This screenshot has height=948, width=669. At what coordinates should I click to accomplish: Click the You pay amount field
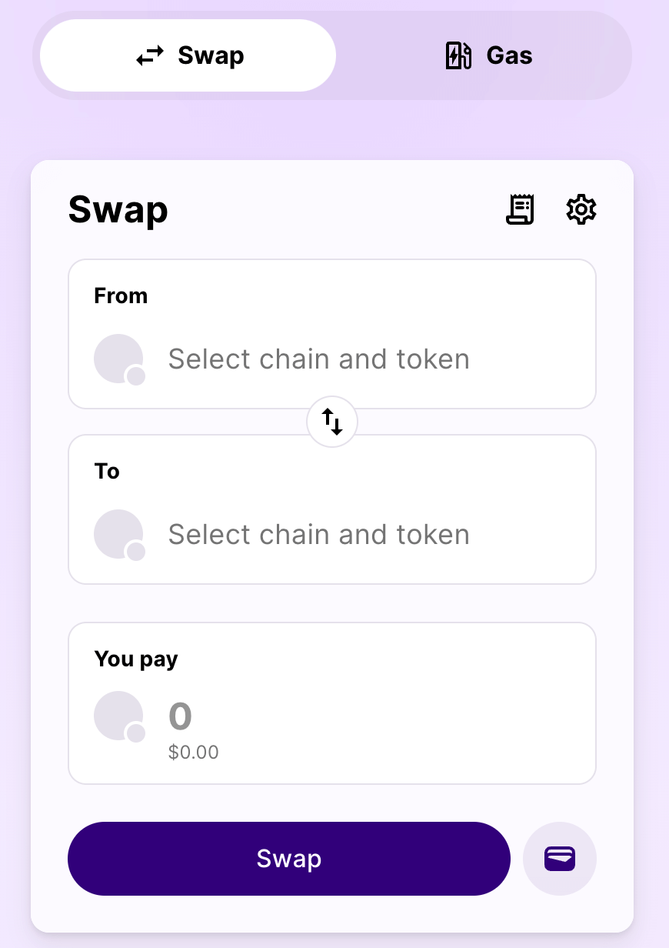(x=181, y=716)
